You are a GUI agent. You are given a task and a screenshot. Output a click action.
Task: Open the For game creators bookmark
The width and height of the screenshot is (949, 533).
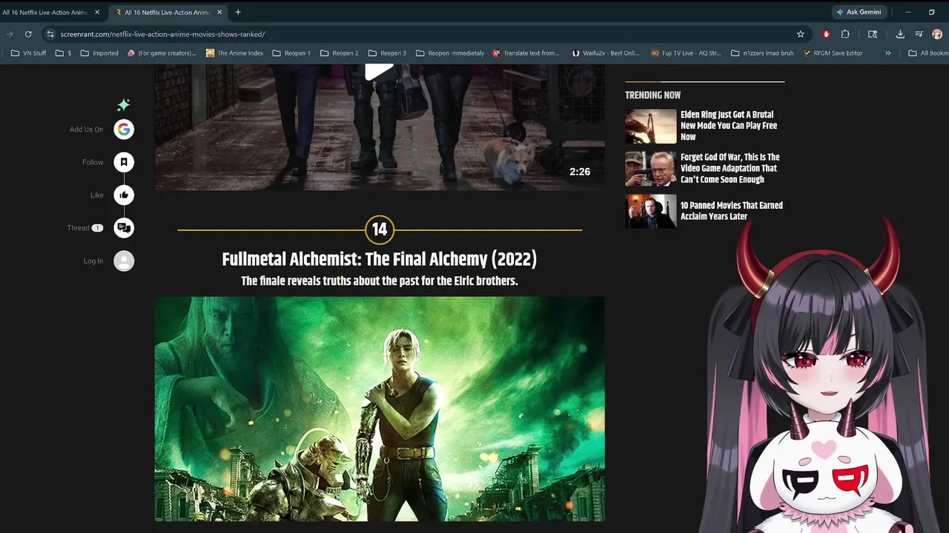pos(162,53)
